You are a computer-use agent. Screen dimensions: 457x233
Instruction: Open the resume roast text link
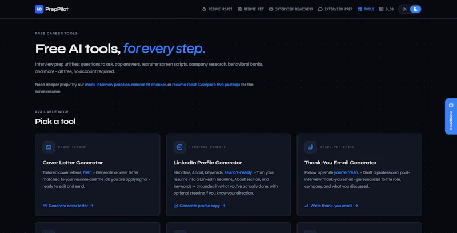pos(184,85)
